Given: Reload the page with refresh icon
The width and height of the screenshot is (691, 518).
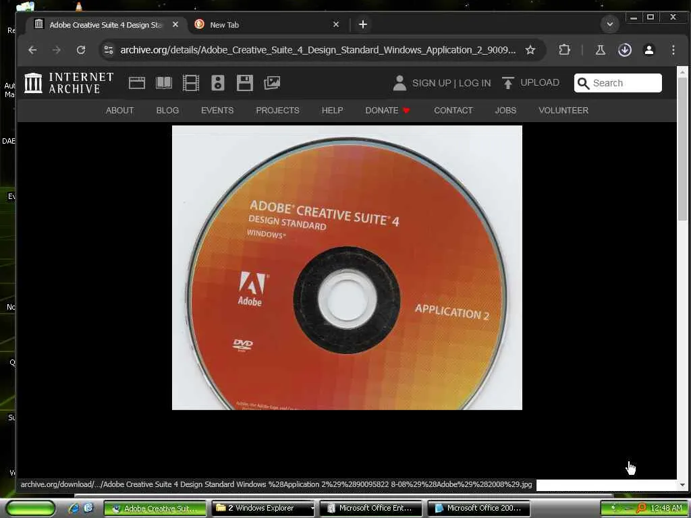Looking at the screenshot, I should point(81,50).
